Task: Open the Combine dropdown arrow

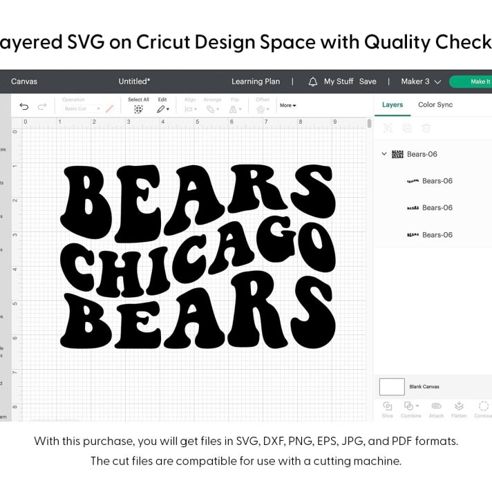Action: 417,406
